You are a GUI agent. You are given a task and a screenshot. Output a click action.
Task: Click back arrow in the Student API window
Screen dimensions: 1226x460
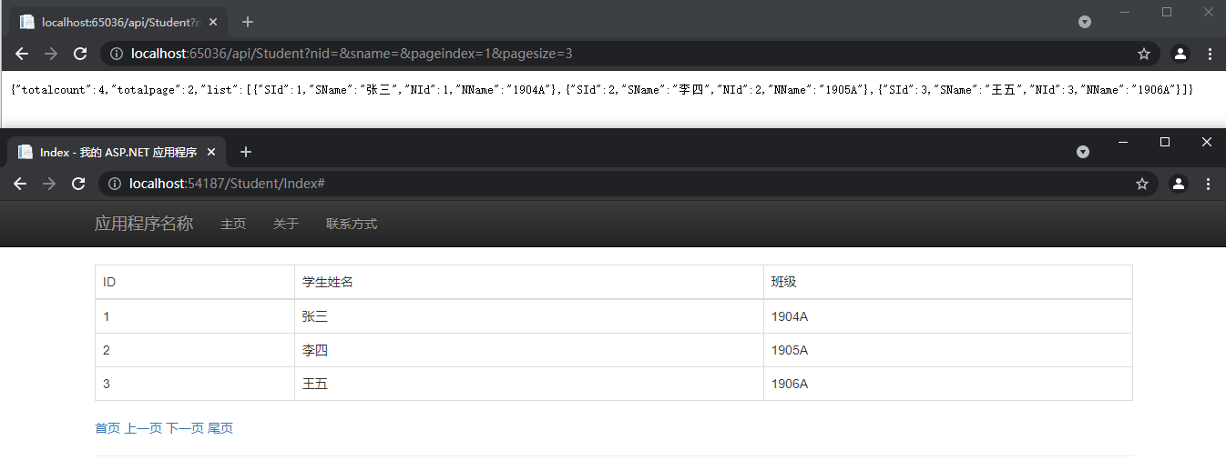pos(22,54)
